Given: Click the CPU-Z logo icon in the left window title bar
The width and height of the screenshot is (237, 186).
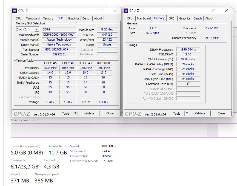Looking at the screenshot, I should pyautogui.click(x=15, y=11).
